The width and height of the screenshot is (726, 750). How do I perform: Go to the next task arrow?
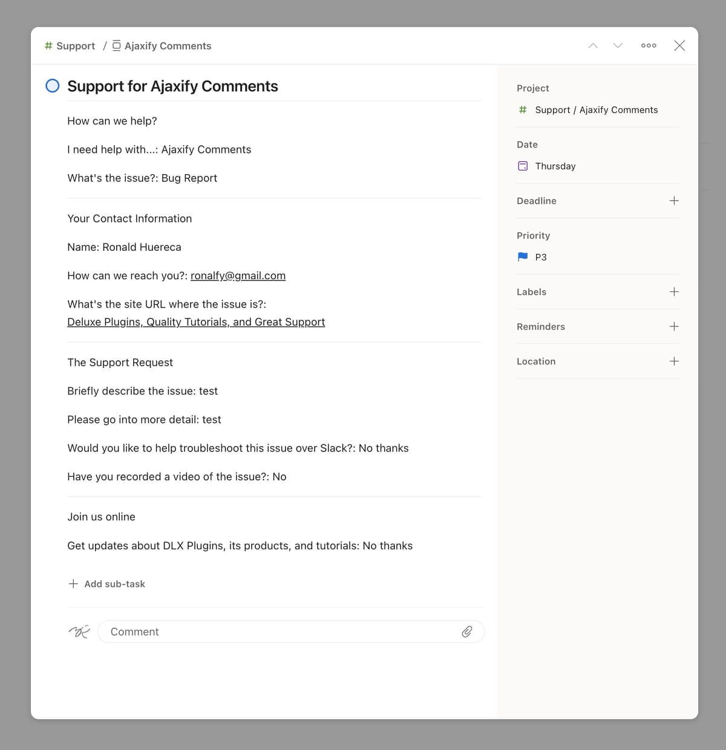618,46
